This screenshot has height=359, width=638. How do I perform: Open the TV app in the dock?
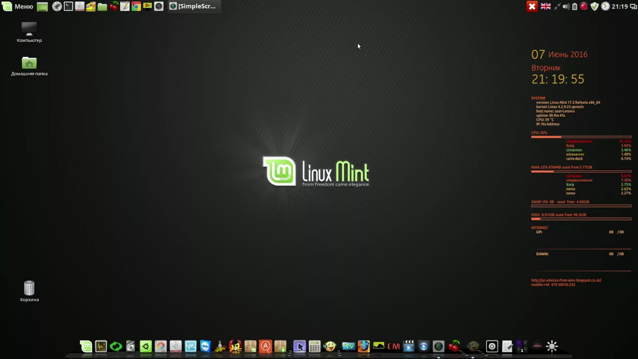(x=348, y=346)
